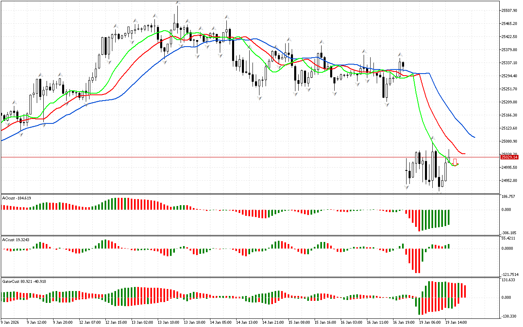
Task: Click the 19 Jan 14:00 time label
Action: pos(456,322)
